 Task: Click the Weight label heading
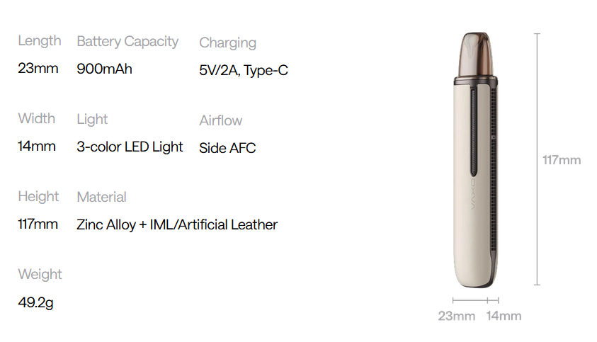pos(40,274)
